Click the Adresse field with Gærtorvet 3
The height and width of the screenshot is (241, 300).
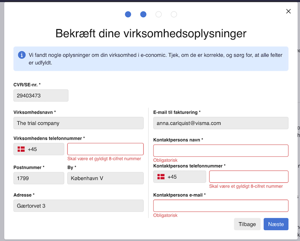[x=78, y=206]
